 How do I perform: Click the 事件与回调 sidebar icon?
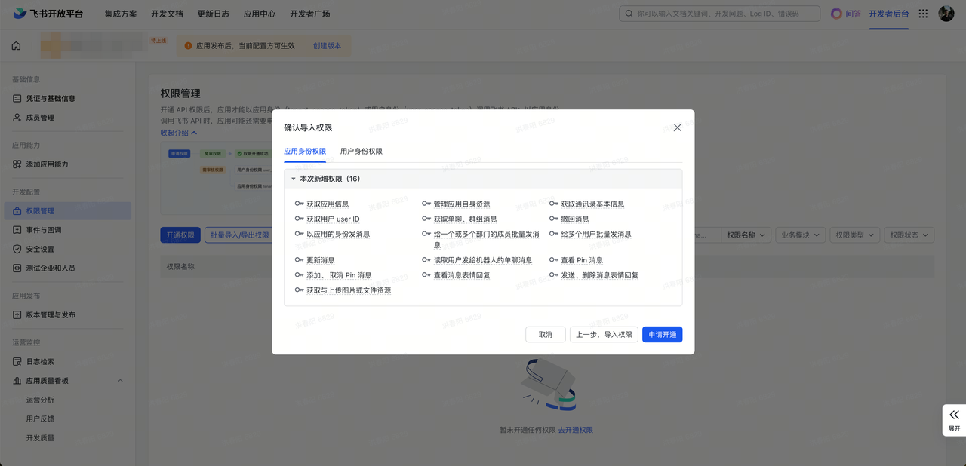(x=17, y=230)
